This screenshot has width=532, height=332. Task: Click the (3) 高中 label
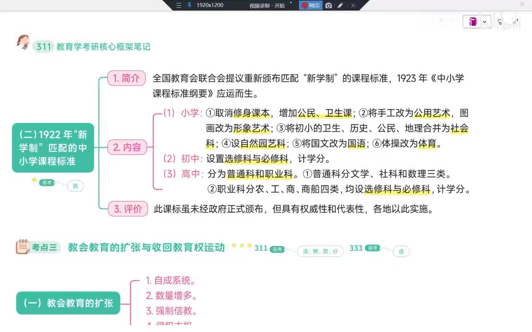183,174
